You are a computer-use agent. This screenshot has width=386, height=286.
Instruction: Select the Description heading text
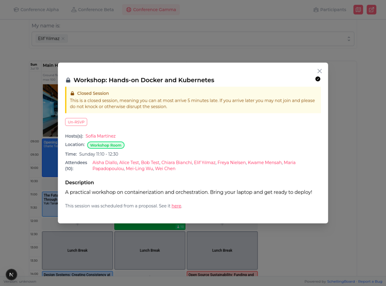pos(80,182)
